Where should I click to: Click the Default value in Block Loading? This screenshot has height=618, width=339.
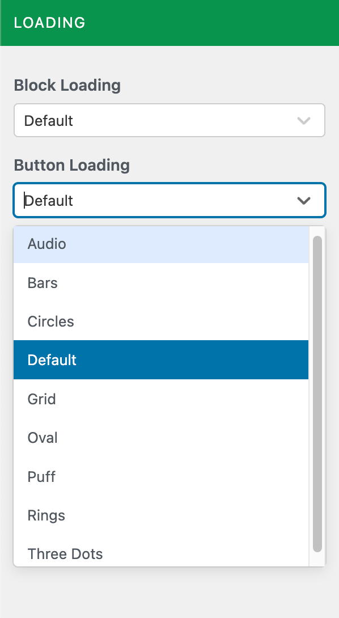click(49, 121)
